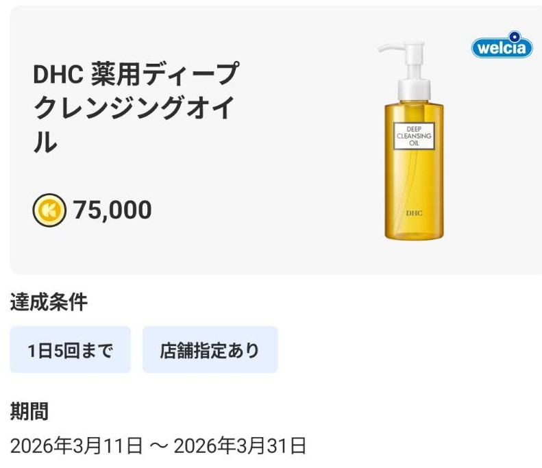
Task: Open the DHC 薬用ディープ product title
Action: [136, 74]
